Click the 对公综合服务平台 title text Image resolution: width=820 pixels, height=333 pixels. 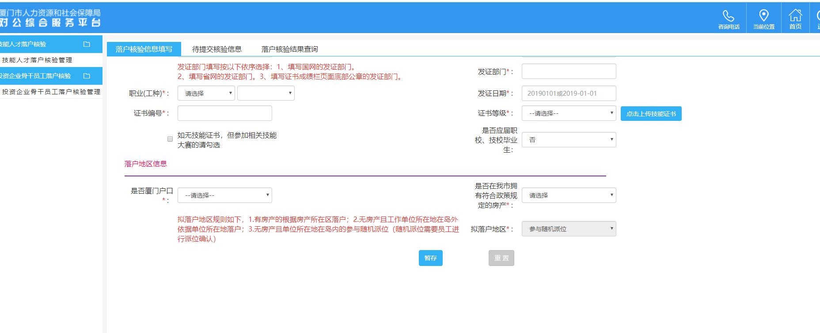(50, 23)
